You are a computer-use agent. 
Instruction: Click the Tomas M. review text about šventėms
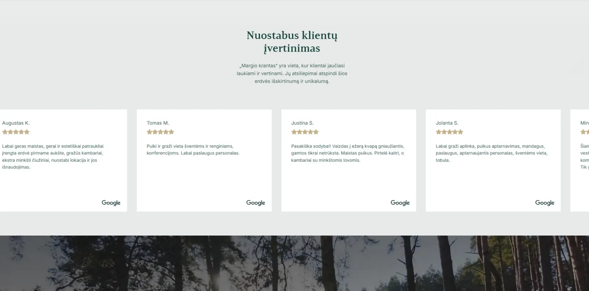pos(193,150)
